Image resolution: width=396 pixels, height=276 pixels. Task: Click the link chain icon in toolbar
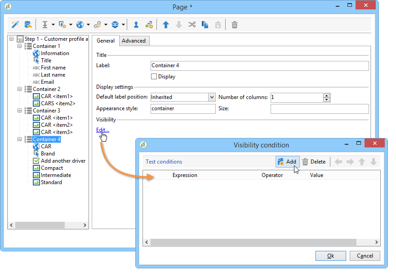pos(98,25)
